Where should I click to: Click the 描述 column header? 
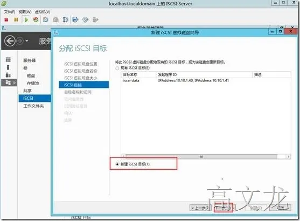point(271,74)
